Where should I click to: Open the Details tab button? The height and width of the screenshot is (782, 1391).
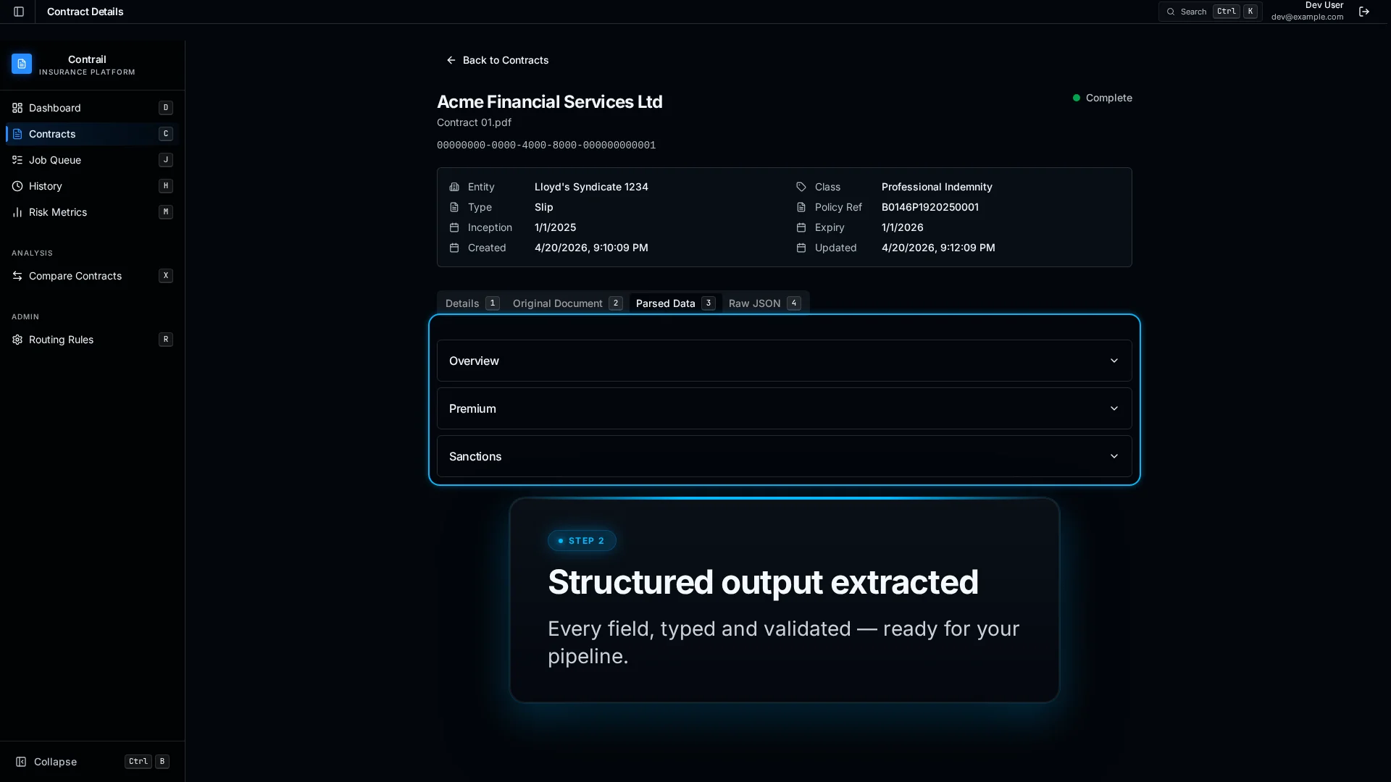point(471,303)
